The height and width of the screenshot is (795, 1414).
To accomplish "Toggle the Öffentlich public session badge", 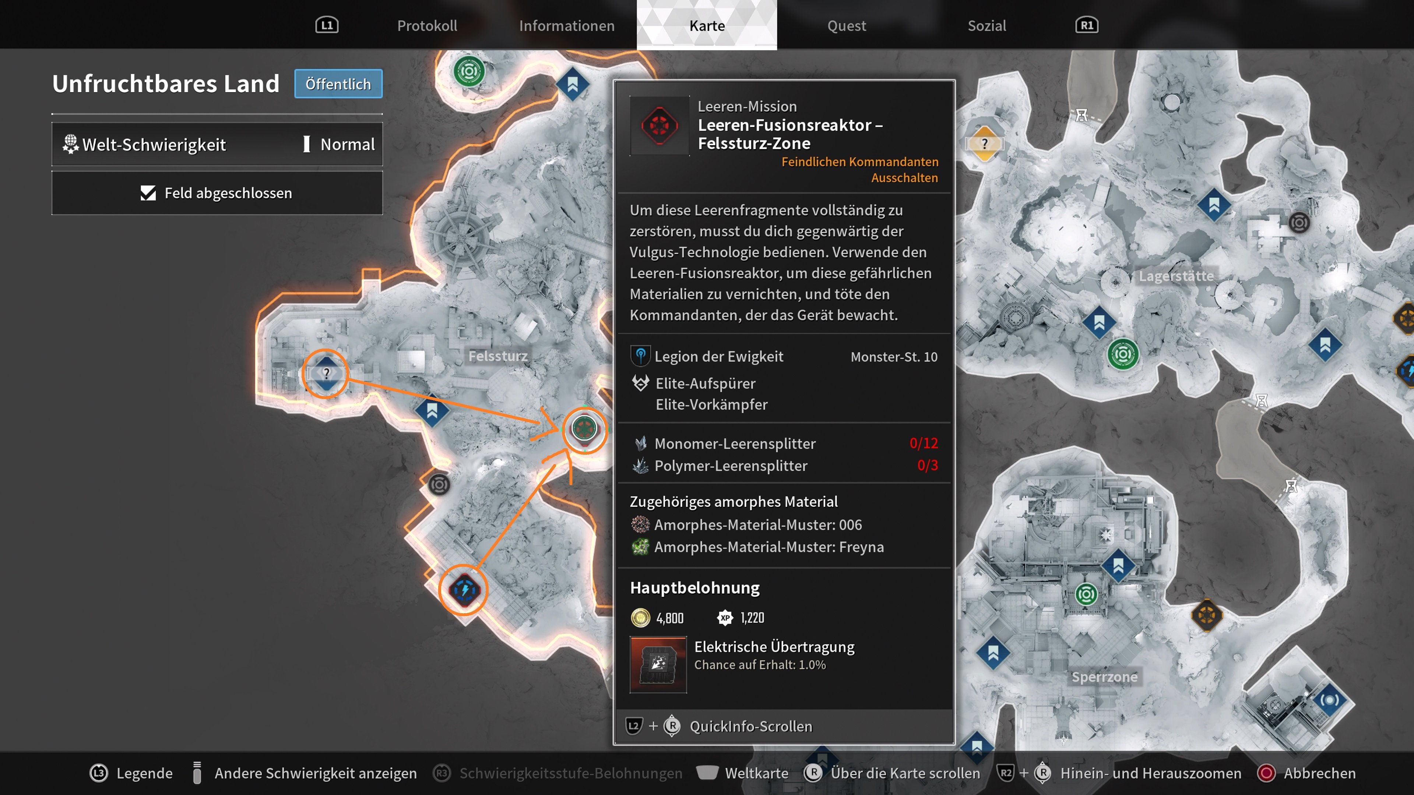I will pos(338,84).
